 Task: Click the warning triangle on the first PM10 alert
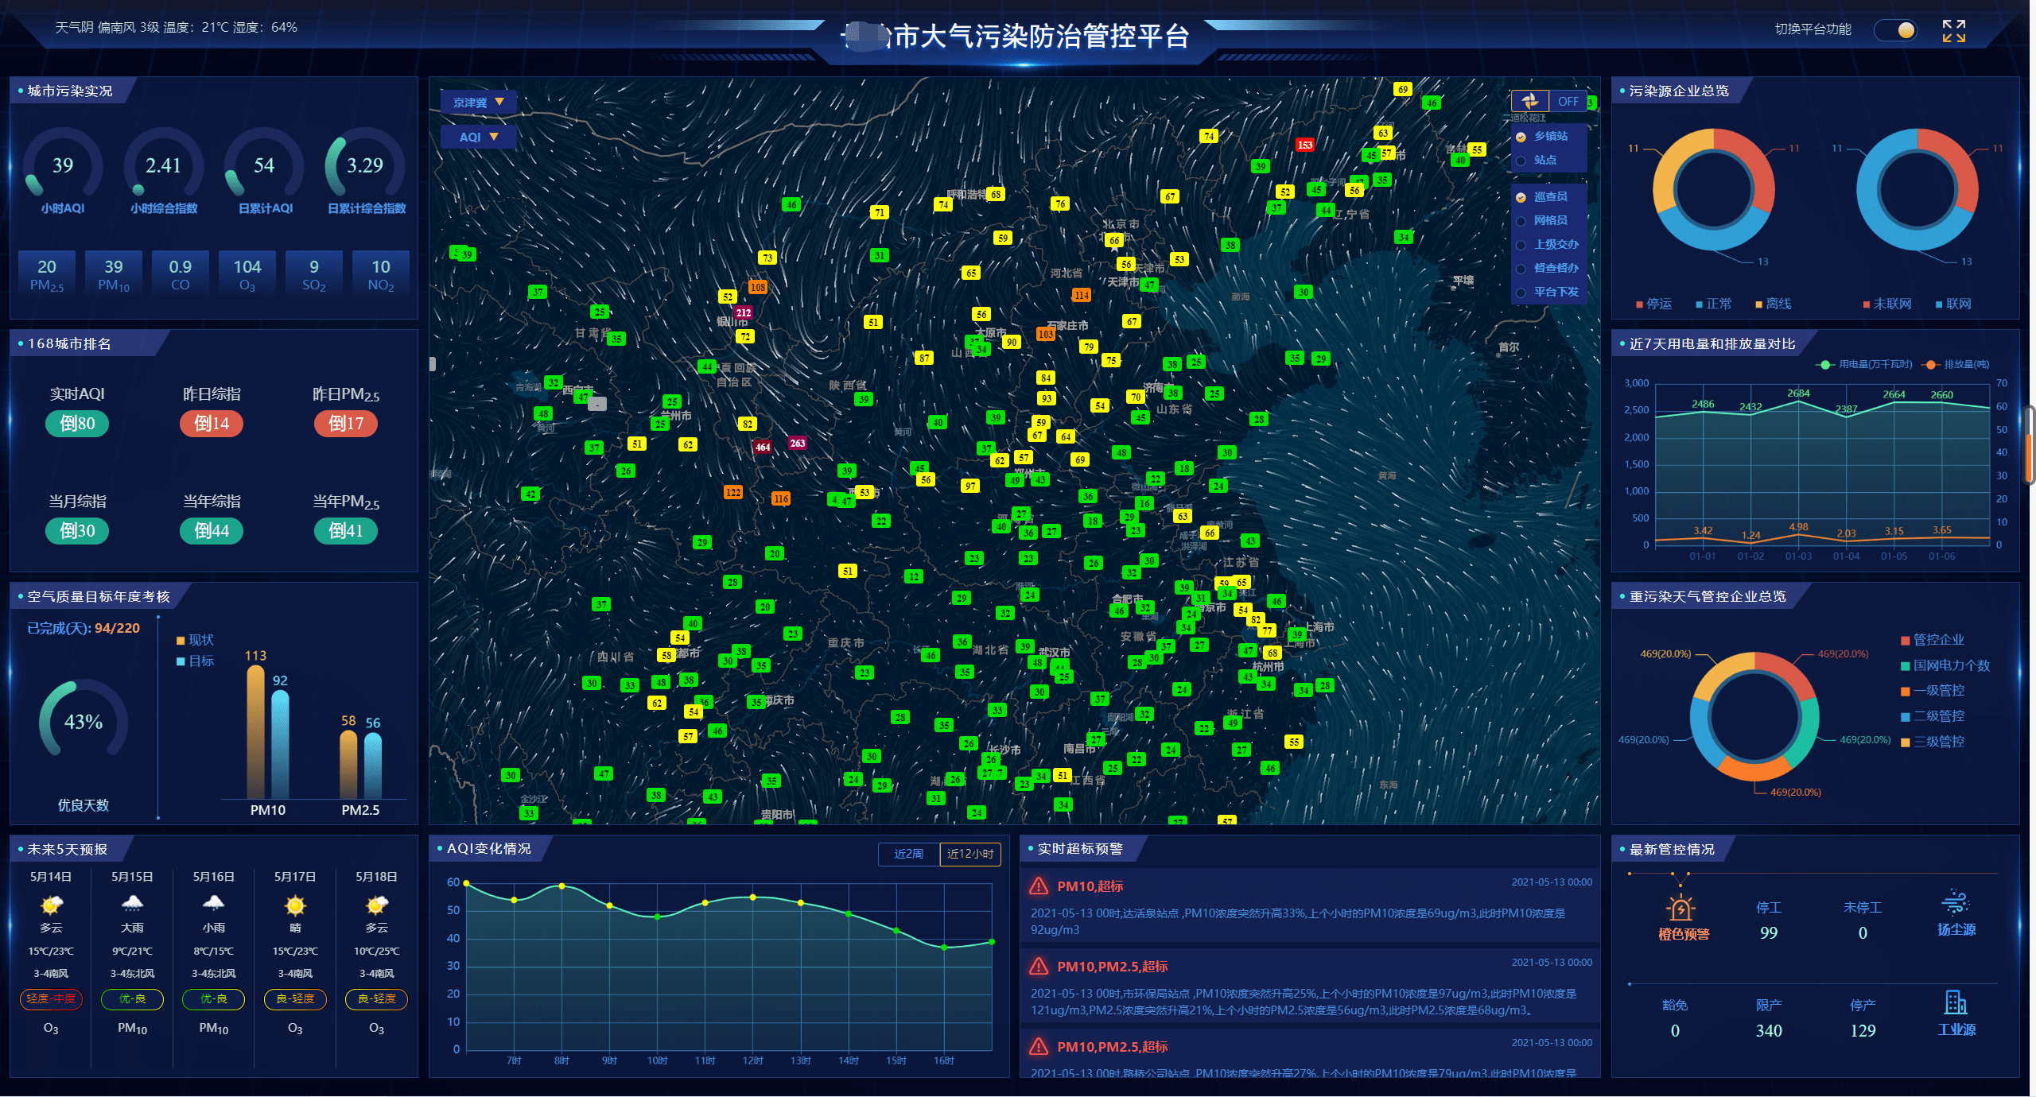click(x=1039, y=886)
